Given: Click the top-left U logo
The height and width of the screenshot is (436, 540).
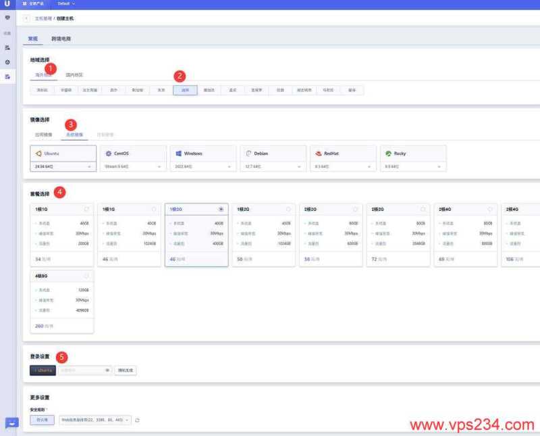Looking at the screenshot, I should pyautogui.click(x=9, y=4).
